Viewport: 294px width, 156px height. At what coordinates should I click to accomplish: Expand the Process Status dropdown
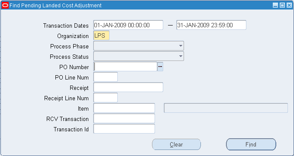coord(139,56)
